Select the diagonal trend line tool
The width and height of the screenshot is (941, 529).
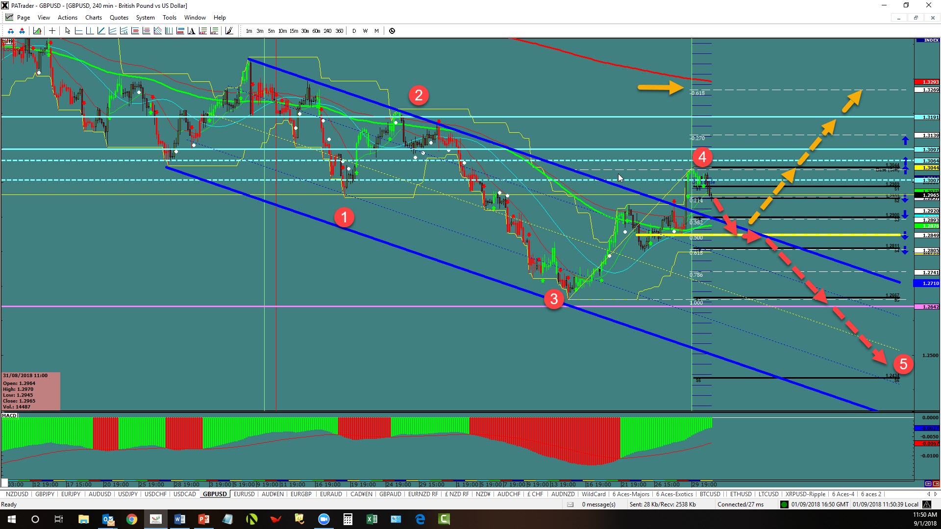click(101, 31)
